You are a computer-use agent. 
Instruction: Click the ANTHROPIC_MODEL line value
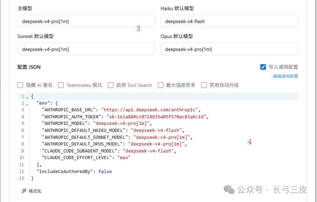[x=121, y=124]
